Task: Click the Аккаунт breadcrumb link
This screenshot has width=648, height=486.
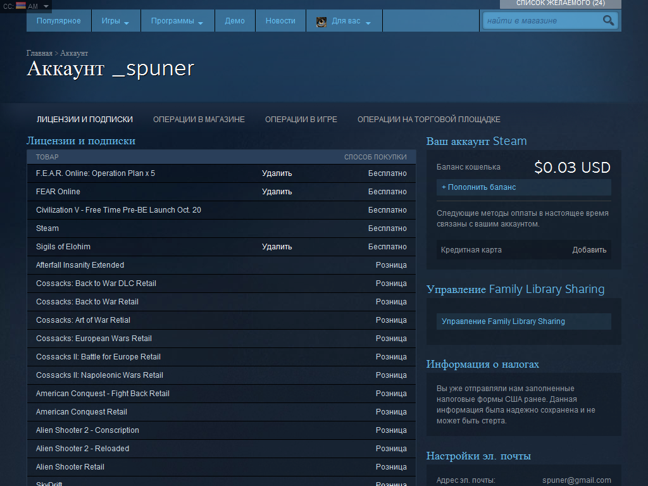Action: (x=74, y=53)
